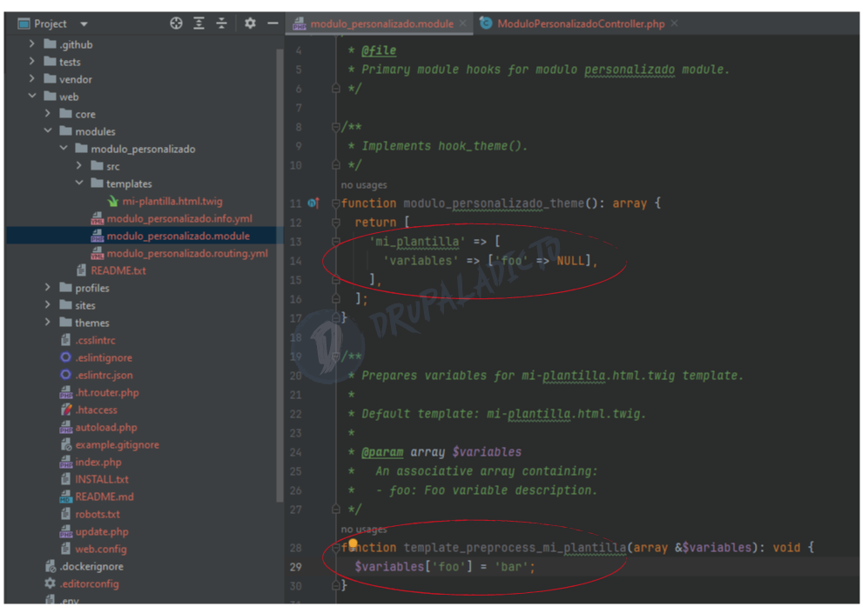Fold the mi_plantilla array at line 13
The image size is (862, 613).
click(x=335, y=242)
